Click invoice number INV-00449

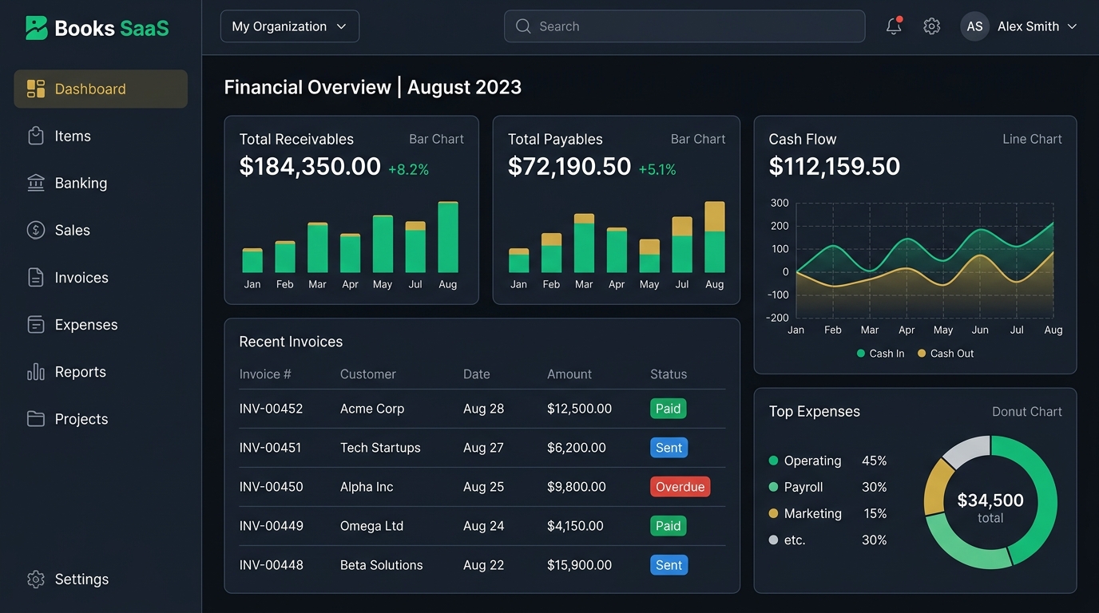coord(272,526)
